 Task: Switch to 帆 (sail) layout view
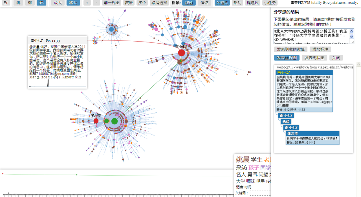(18, 3)
